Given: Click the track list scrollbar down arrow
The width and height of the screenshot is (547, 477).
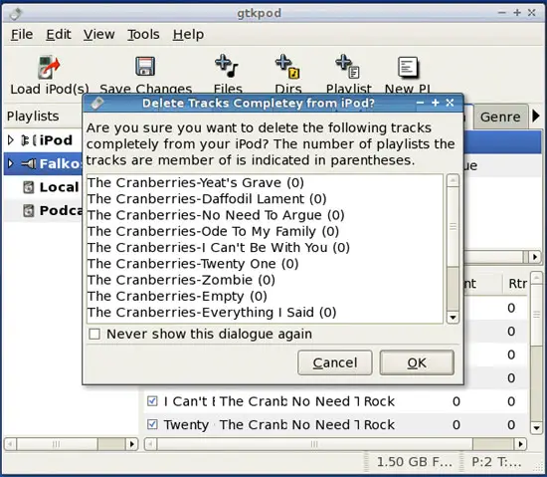Looking at the screenshot, I should tap(536, 427).
